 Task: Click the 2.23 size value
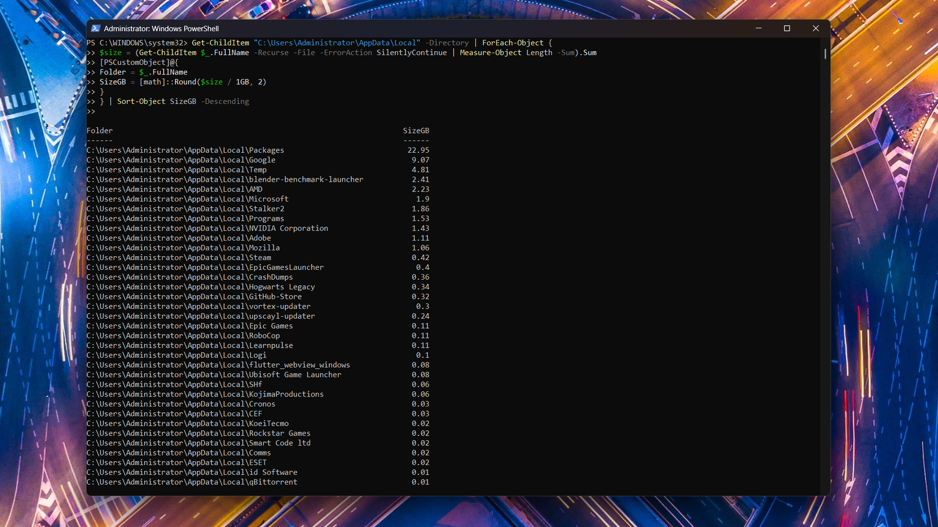(421, 189)
